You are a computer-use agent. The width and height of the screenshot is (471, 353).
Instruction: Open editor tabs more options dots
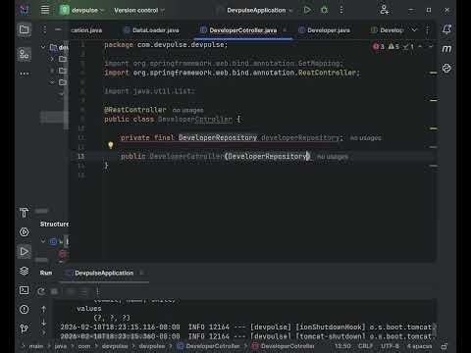coord(427,30)
